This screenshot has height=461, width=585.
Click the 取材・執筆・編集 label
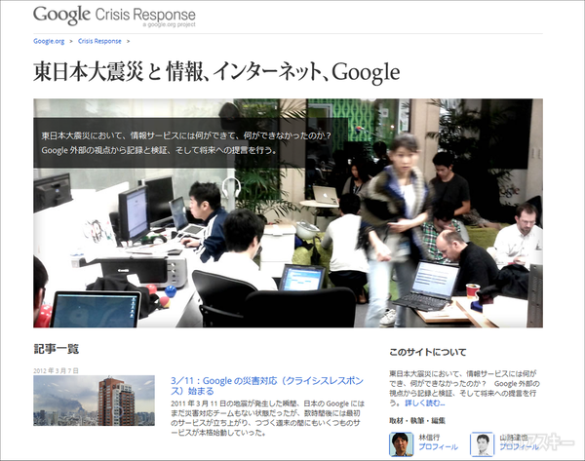tap(417, 421)
